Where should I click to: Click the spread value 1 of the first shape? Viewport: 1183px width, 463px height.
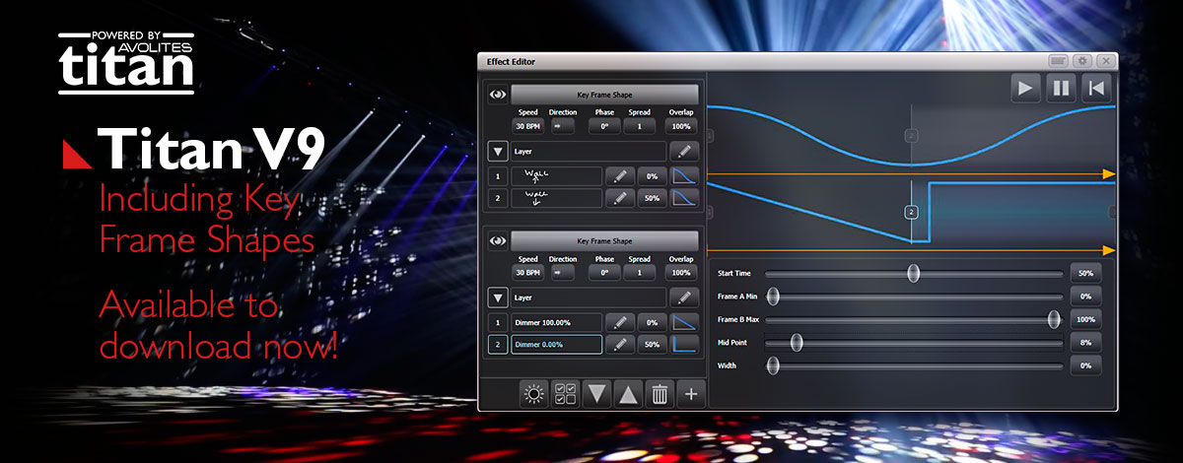(640, 126)
